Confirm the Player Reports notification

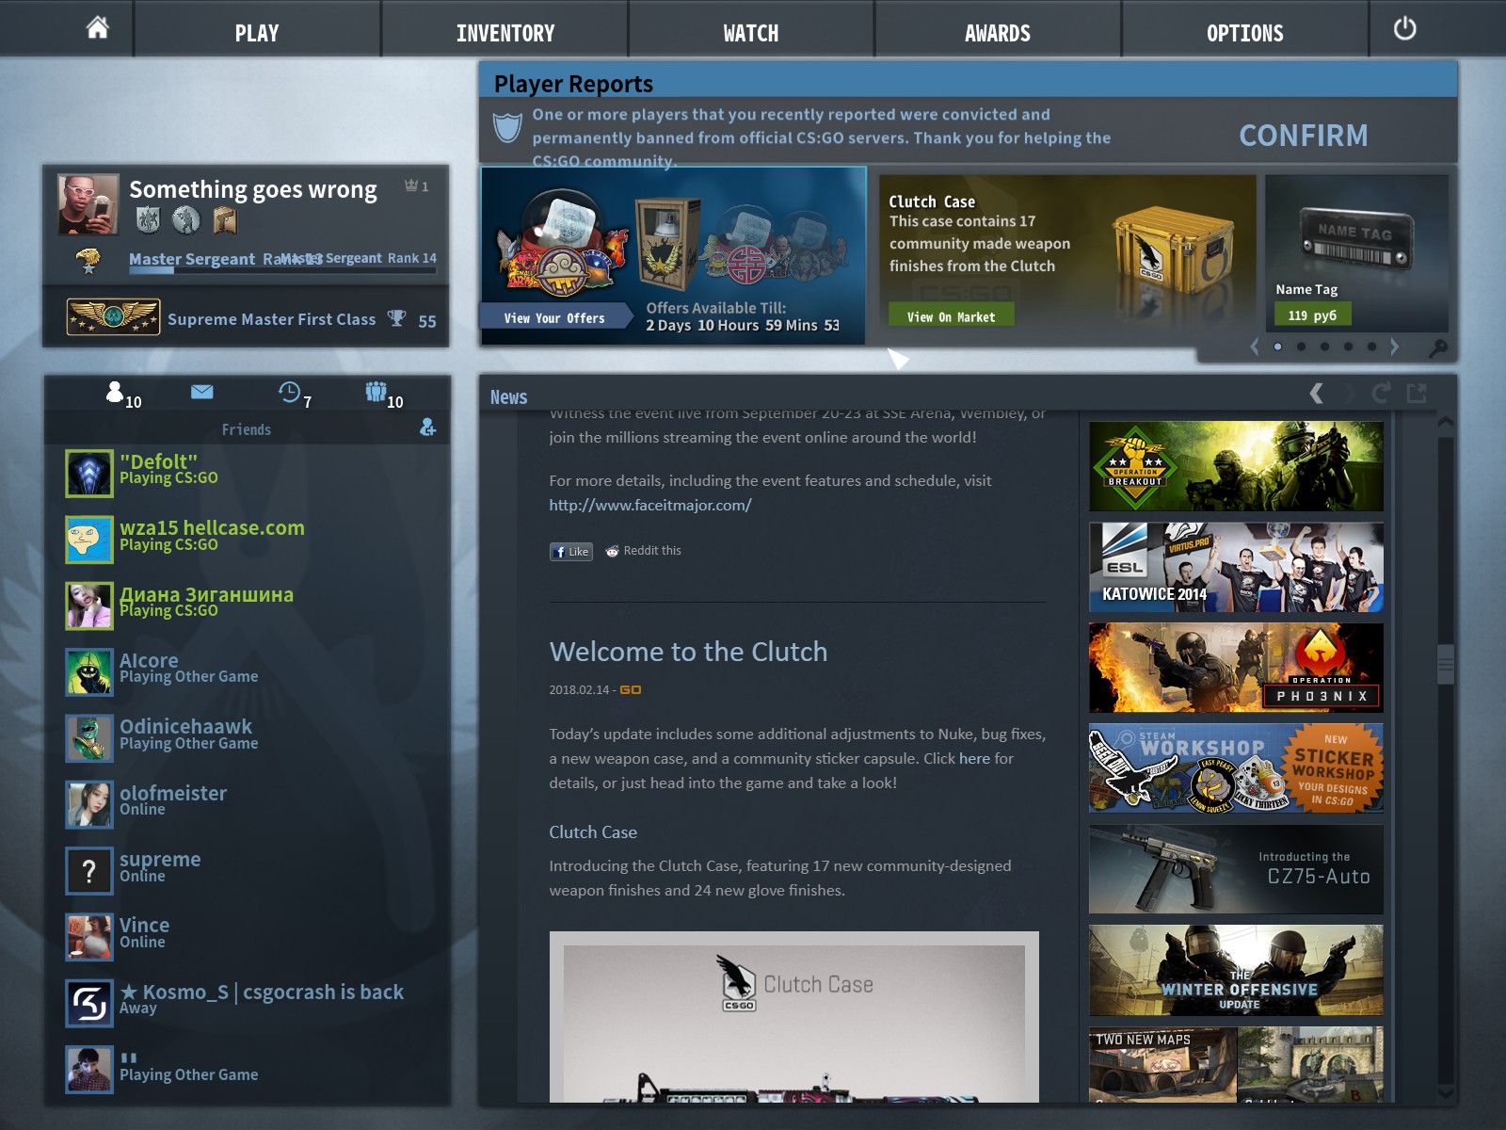click(1304, 136)
